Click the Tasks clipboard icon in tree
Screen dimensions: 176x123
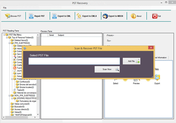(15, 90)
